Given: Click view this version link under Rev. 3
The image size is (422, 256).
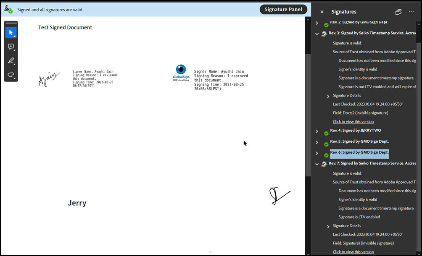Looking at the screenshot, I should point(353,122).
